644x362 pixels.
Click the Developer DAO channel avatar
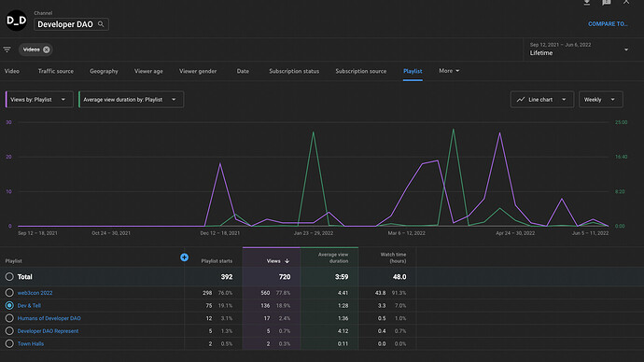click(17, 21)
